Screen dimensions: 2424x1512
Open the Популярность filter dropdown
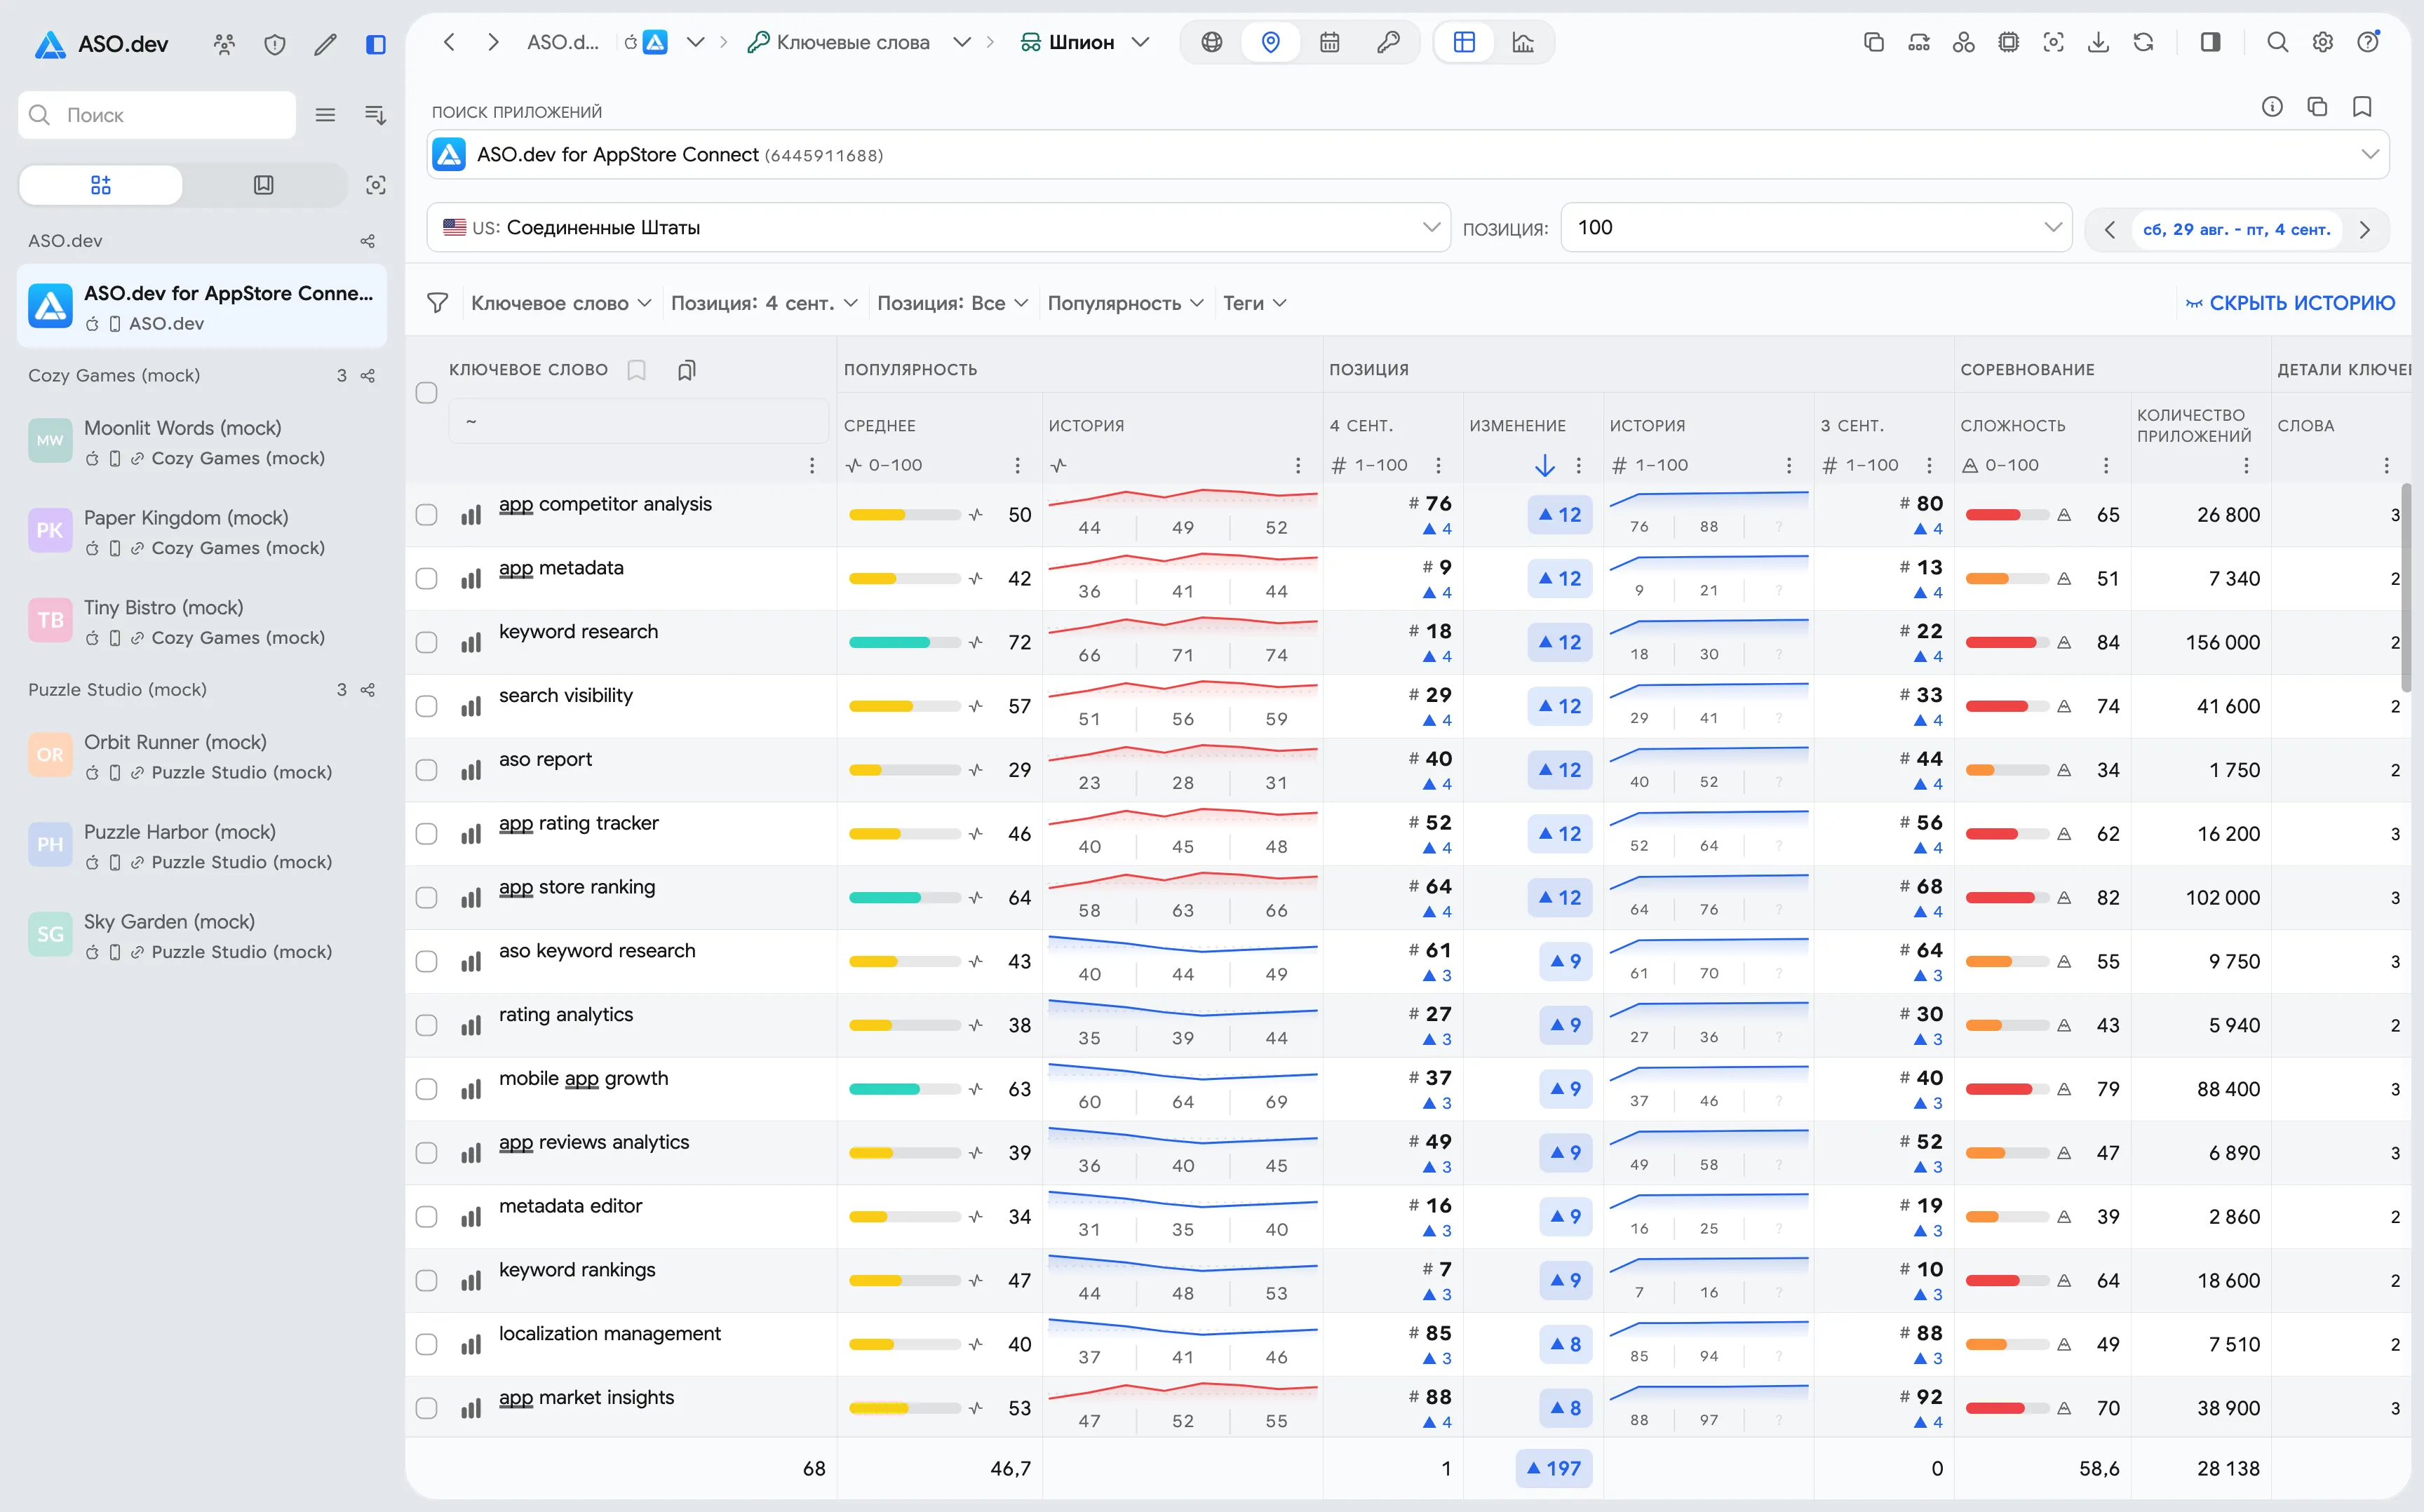click(1125, 303)
